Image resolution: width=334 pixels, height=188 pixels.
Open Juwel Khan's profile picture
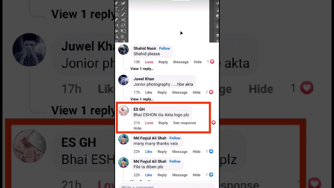[123, 80]
